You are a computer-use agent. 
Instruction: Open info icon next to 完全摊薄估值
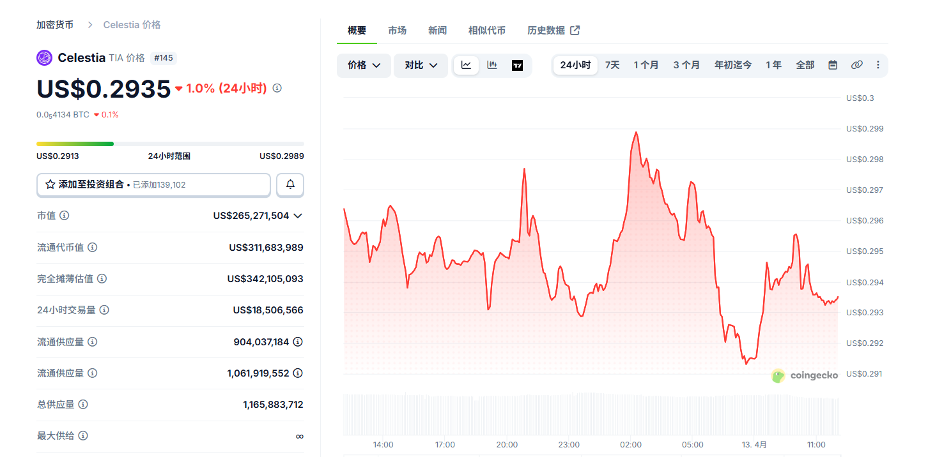(102, 278)
